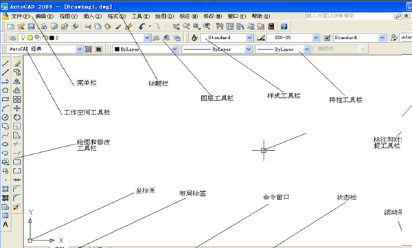
Task: Pick the Rectangle draw tool
Action: click(x=5, y=99)
